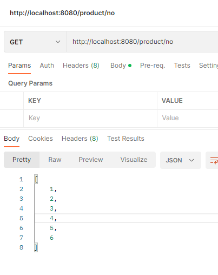The height and width of the screenshot is (275, 218).
Task: Select the response Body tab
Action: [12, 139]
